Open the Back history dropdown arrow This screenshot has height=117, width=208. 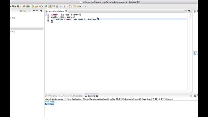click(81, 6)
